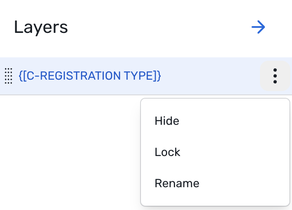This screenshot has height=210, width=292.
Task: Close the layer options via kebab button
Action: coord(275,76)
